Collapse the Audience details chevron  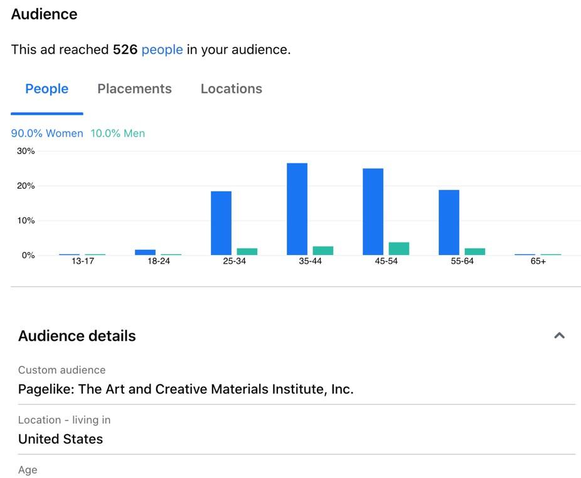click(559, 336)
